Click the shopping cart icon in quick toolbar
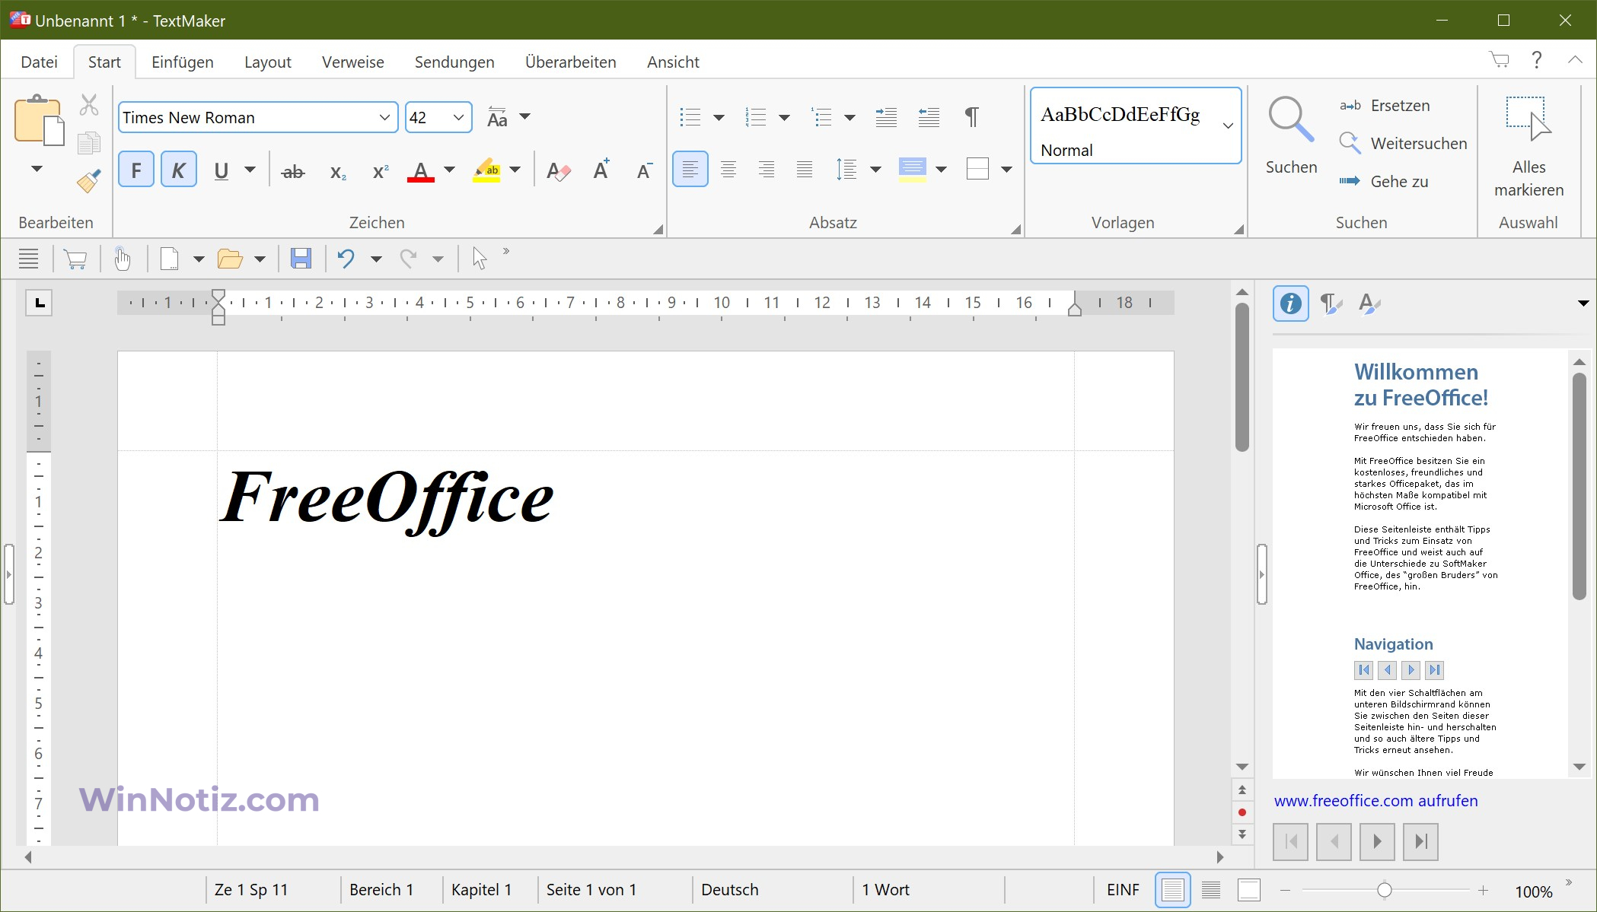Image resolution: width=1597 pixels, height=912 pixels. [x=75, y=259]
